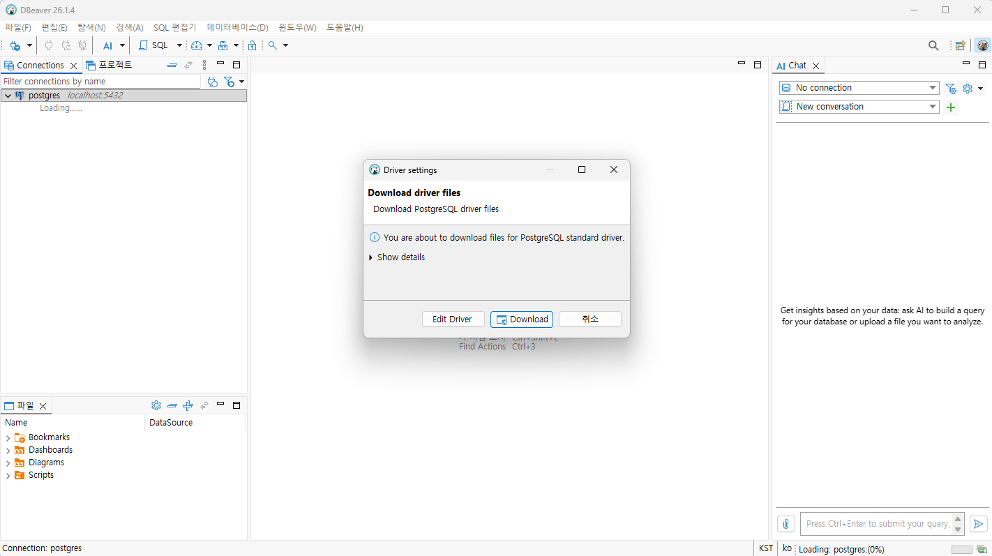
Task: Click the send query arrow icon
Action: [x=979, y=524]
